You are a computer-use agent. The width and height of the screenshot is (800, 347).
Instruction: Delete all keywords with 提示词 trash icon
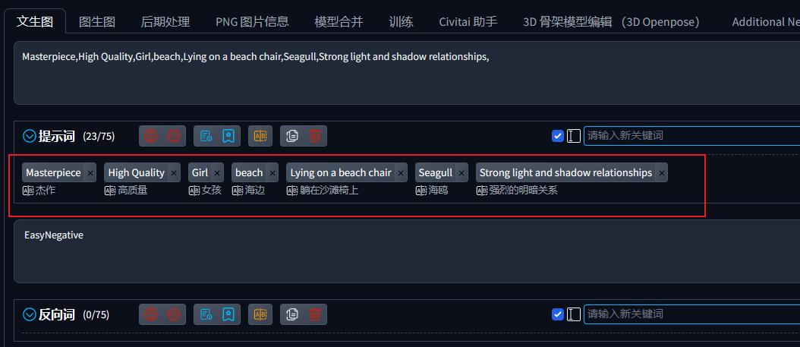tap(315, 136)
